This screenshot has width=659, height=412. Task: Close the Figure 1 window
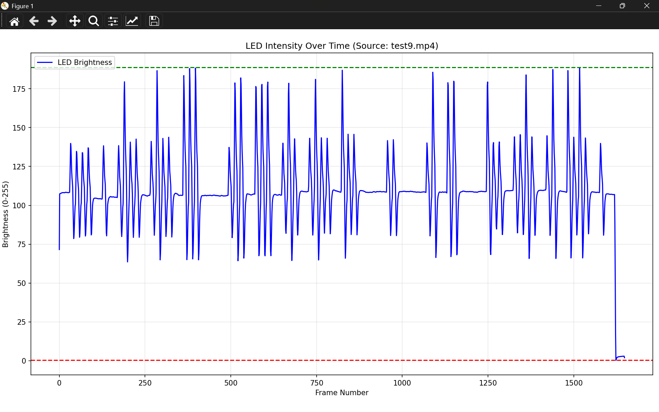coord(647,6)
